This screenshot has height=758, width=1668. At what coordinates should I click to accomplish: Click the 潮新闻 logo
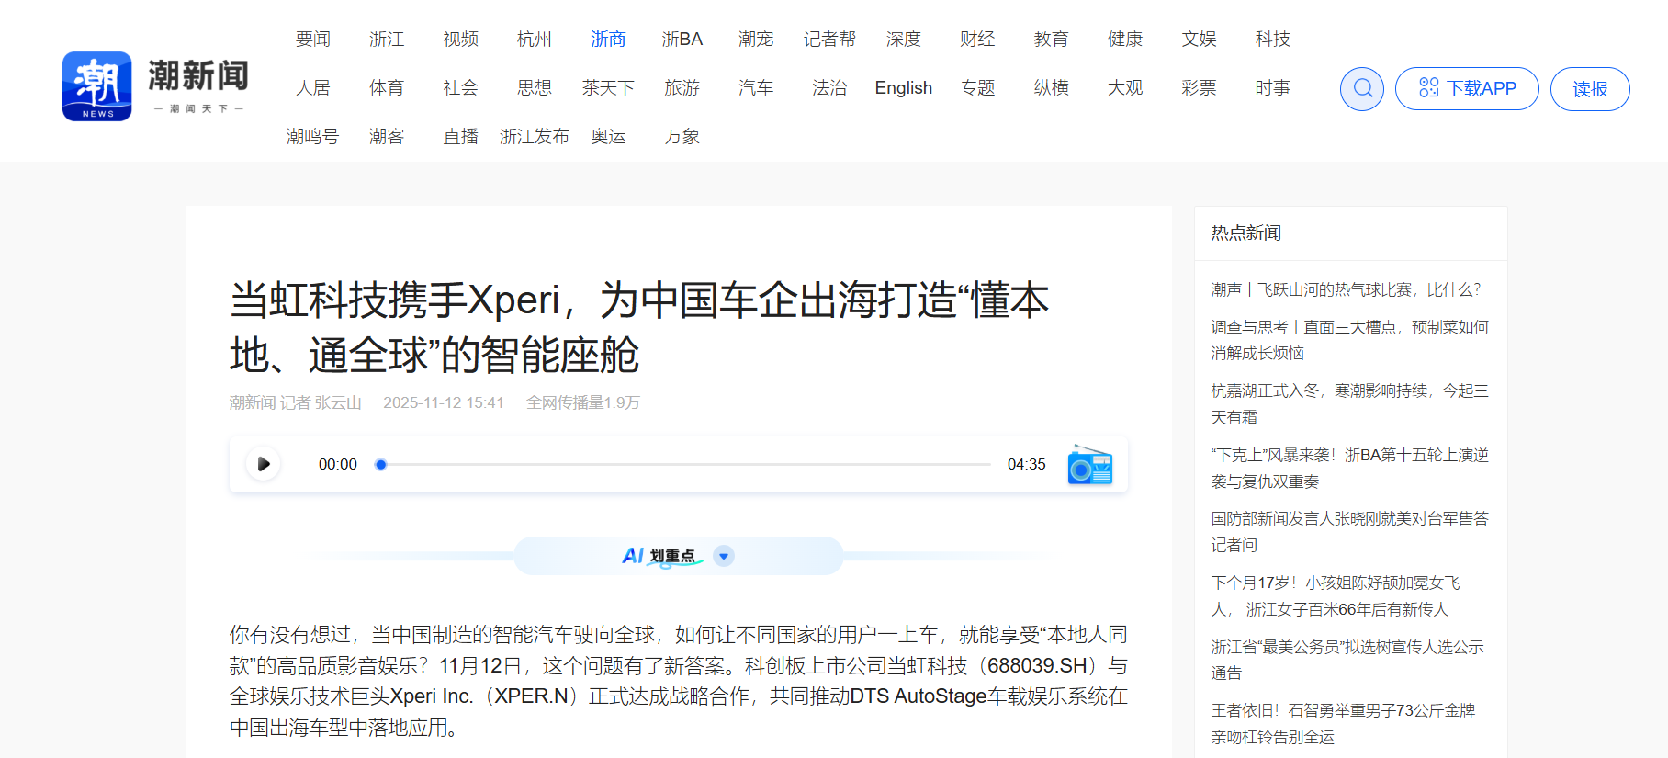coord(156,86)
